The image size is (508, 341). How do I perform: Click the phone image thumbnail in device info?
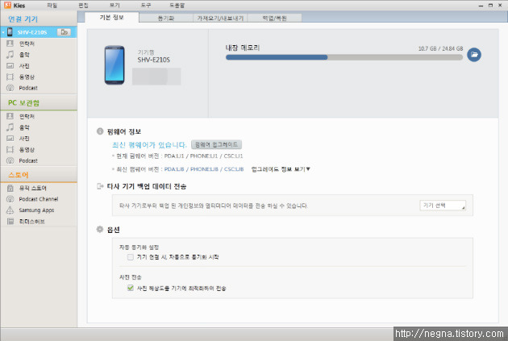coord(115,65)
